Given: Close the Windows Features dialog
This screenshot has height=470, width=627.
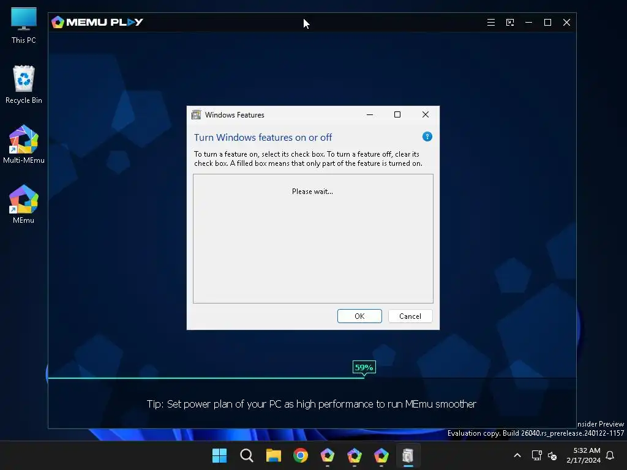Looking at the screenshot, I should tap(426, 114).
